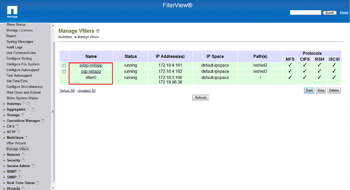Open the help icon next to Aggregates
The height and width of the screenshot is (190, 350).
(x=33, y=109)
